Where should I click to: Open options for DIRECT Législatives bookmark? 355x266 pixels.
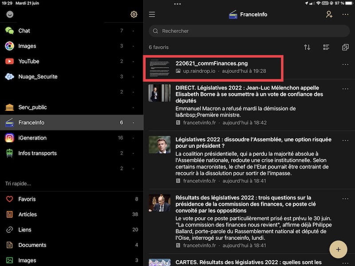tap(345, 89)
